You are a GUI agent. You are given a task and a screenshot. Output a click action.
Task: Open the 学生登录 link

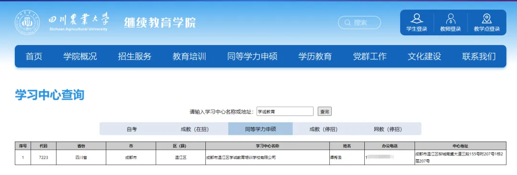tap(417, 29)
